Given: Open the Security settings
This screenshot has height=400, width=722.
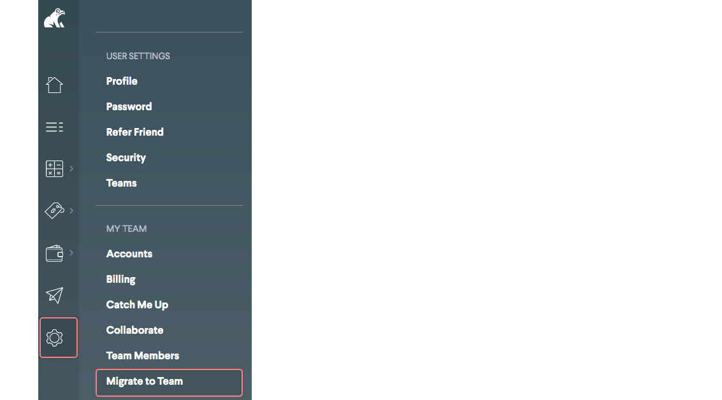Looking at the screenshot, I should coord(126,157).
